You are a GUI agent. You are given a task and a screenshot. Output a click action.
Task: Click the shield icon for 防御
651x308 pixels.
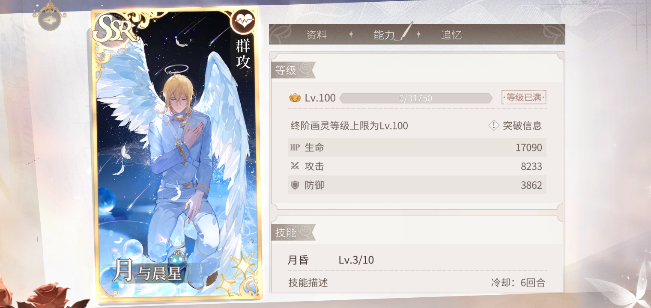295,185
